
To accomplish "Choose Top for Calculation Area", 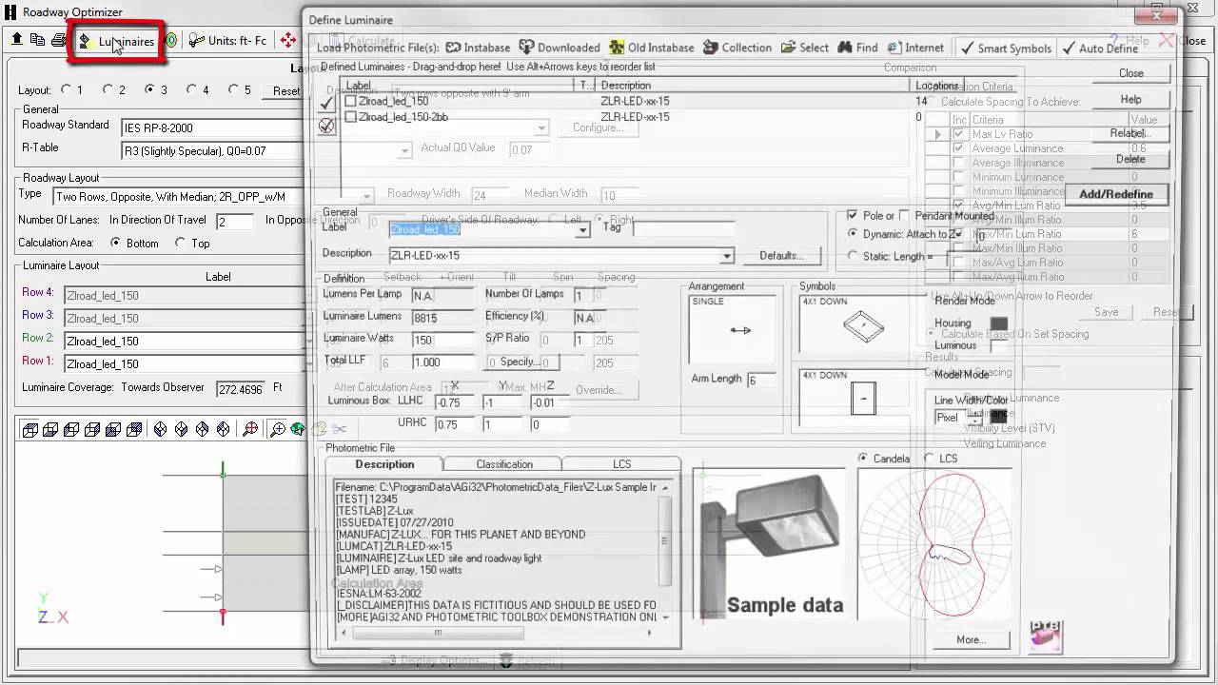I will (x=181, y=244).
